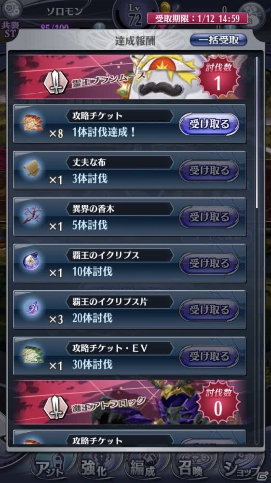
Task: Tap the 覇王のイクリプス orb icon
Action: point(32,261)
